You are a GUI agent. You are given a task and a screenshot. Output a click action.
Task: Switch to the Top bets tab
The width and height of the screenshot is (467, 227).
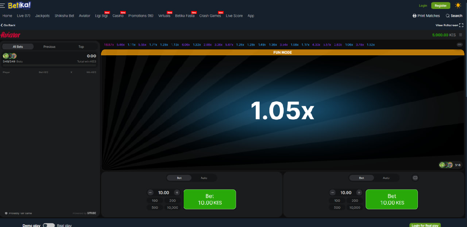[x=81, y=47]
